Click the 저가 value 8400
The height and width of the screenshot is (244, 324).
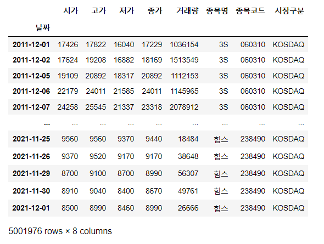tap(126, 191)
